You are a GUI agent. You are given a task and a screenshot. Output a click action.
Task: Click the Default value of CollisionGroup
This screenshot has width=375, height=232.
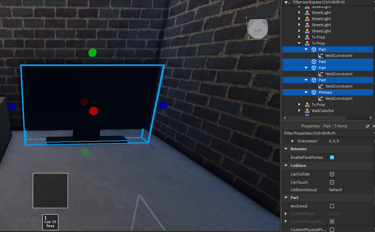(x=335, y=190)
